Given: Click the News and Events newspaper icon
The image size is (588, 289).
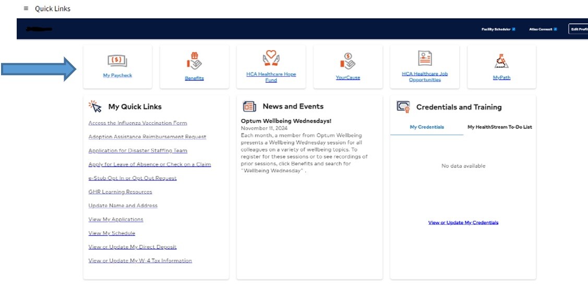Looking at the screenshot, I should click(x=249, y=106).
